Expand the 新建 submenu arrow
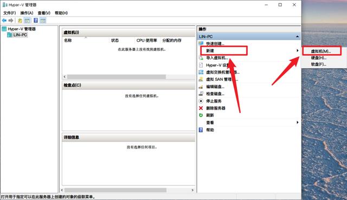Viewport: 347px width, 200px height. [298, 50]
